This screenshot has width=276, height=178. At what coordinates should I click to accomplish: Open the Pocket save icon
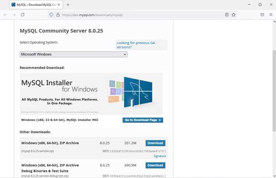click(262, 15)
